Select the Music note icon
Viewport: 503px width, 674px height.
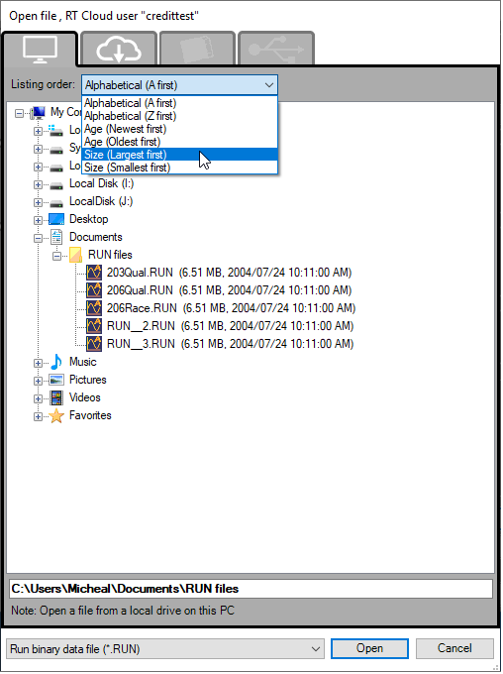(56, 362)
